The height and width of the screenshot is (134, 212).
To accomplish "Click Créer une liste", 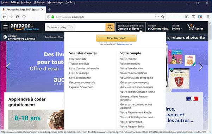I will tap(78, 59).
